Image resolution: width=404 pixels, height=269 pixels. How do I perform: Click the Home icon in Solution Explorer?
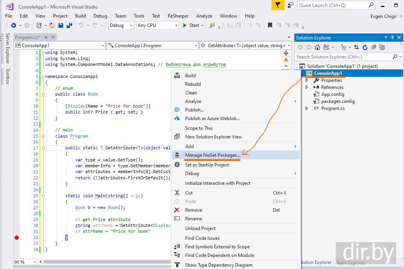pos(317,47)
